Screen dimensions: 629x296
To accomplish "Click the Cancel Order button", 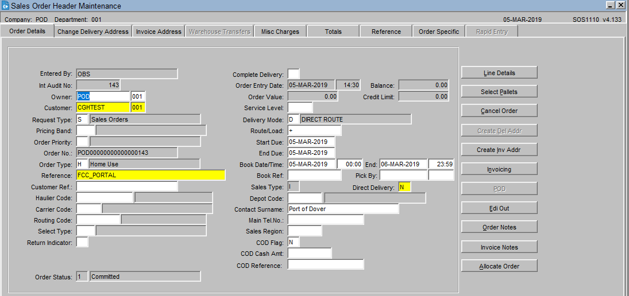I will pos(499,111).
